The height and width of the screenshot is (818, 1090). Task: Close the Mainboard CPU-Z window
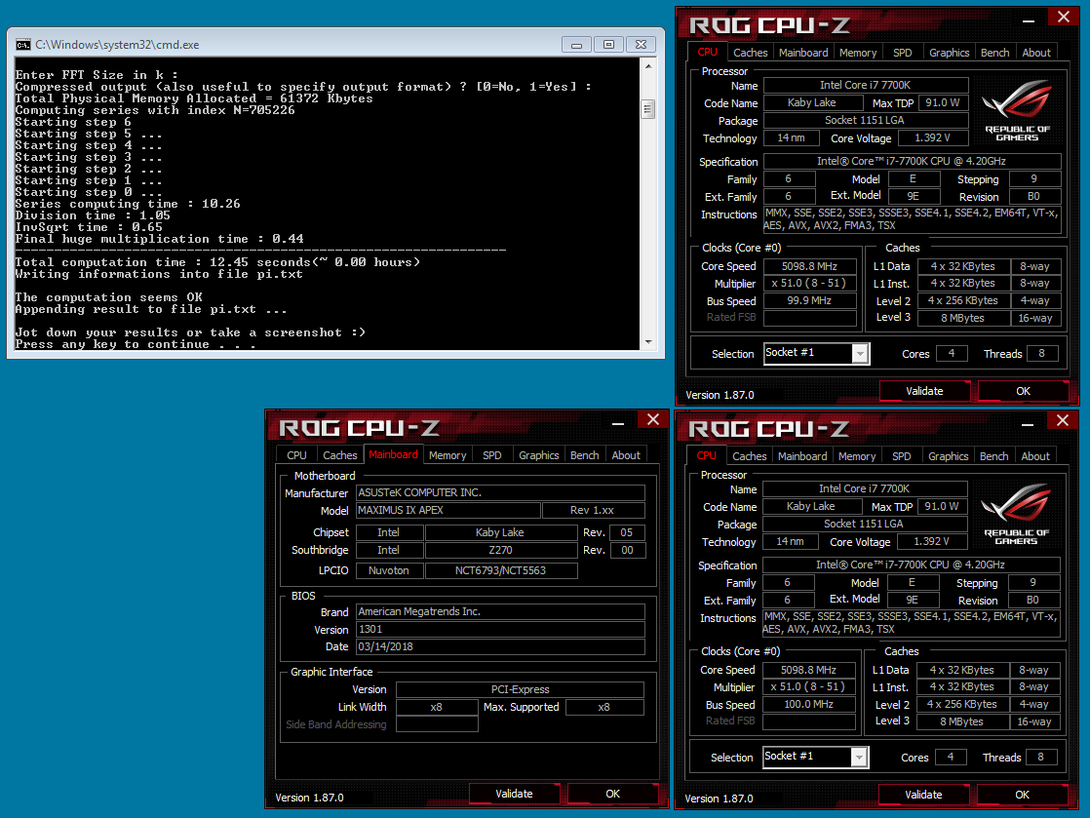pyautogui.click(x=653, y=419)
